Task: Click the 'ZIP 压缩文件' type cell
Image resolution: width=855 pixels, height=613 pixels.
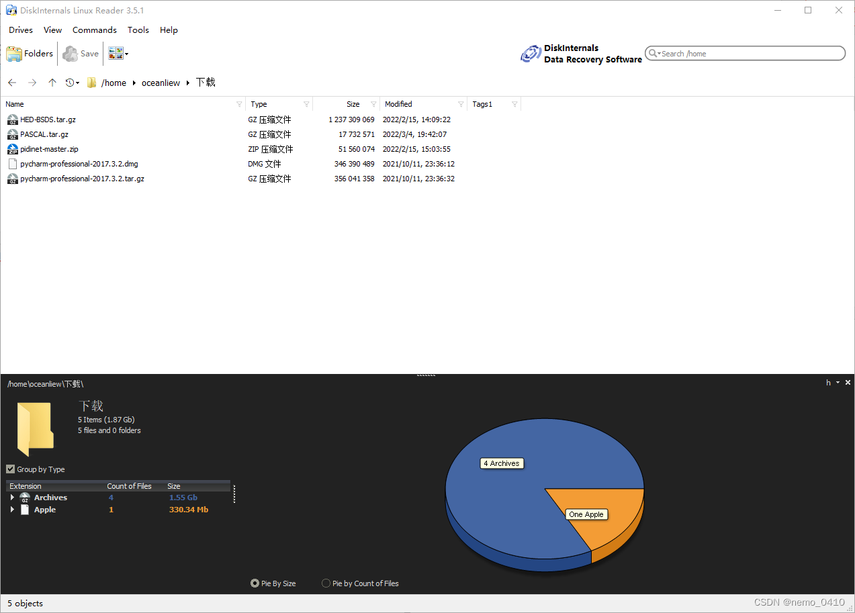Action: point(271,149)
